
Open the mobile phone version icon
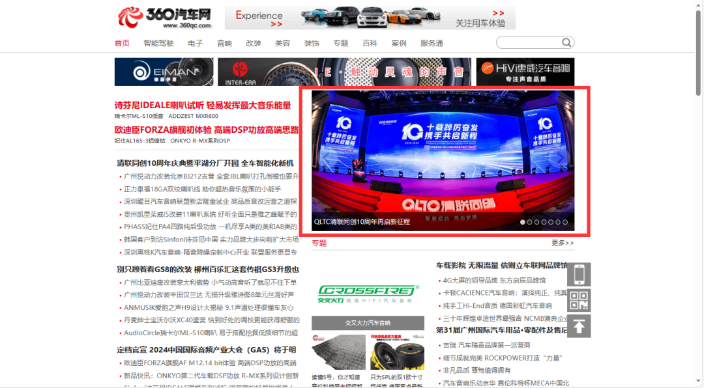tap(579, 274)
